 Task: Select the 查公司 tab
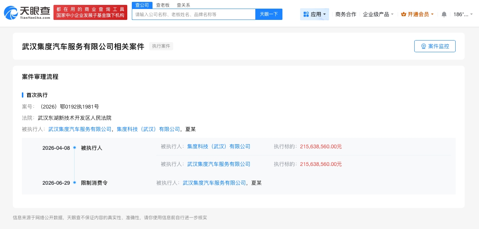142,5
